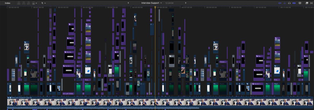This screenshot has height=110, width=314.
Task: Click the 00:08:00:00 ruler timecode
Action: [x=211, y=8]
